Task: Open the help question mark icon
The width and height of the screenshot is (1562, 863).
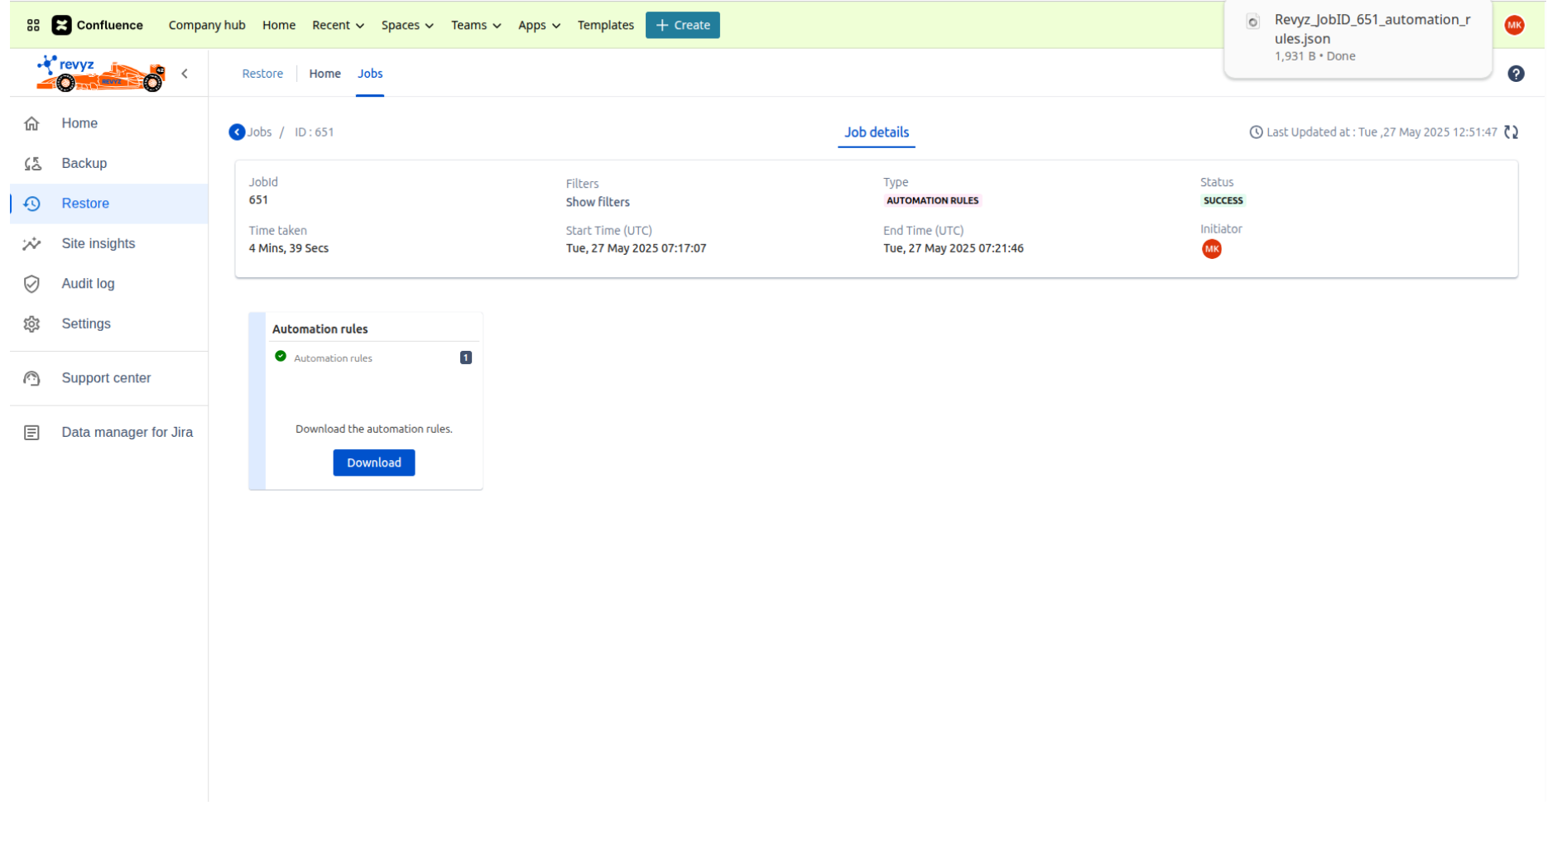Action: [x=1516, y=74]
